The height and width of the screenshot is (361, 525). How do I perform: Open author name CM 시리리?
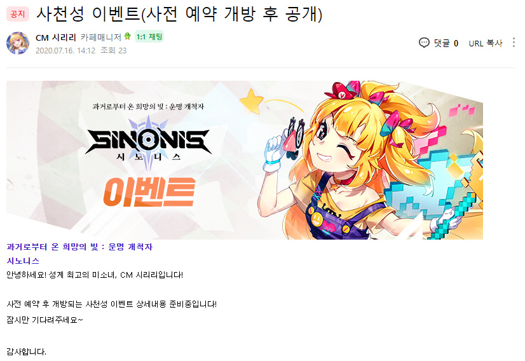click(56, 37)
